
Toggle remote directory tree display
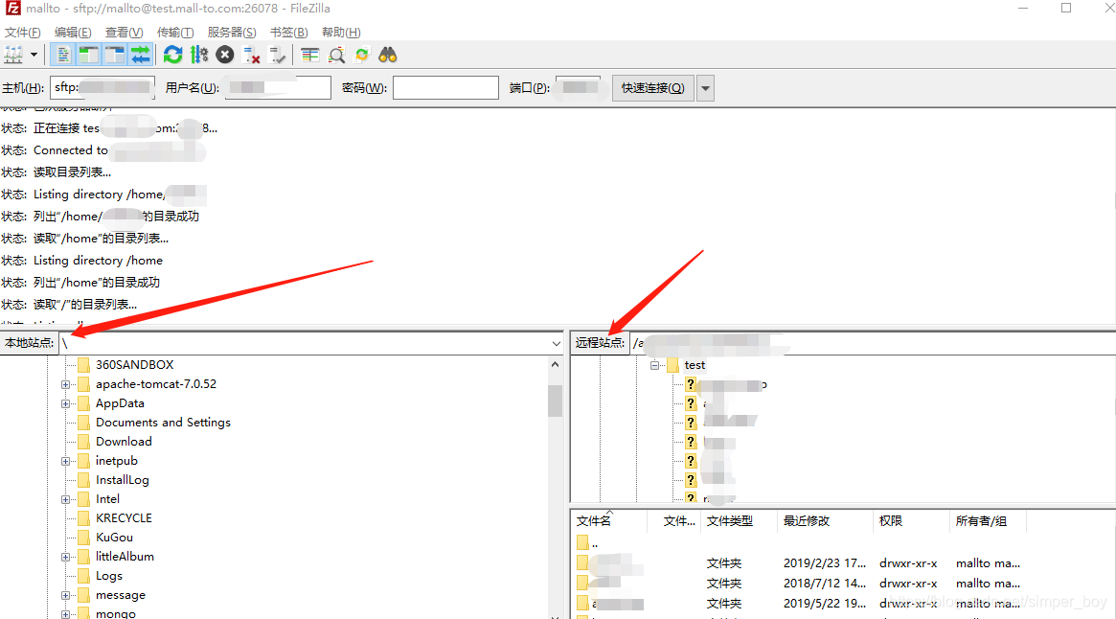coord(115,55)
